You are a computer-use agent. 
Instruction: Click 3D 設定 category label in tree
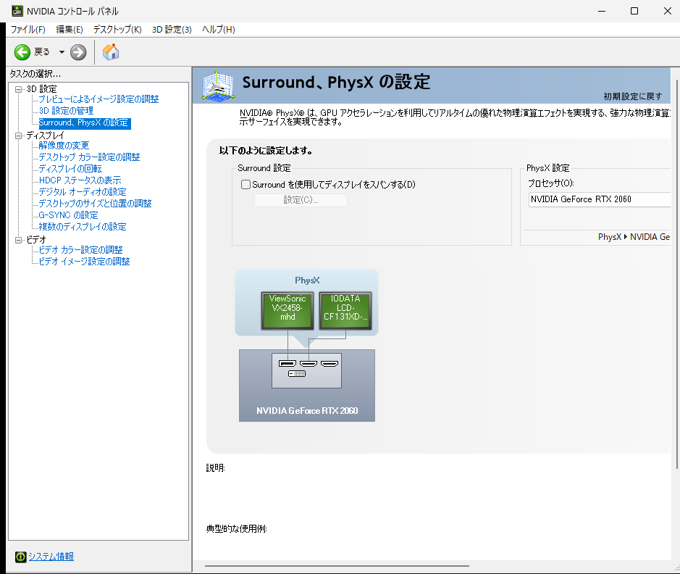(41, 89)
